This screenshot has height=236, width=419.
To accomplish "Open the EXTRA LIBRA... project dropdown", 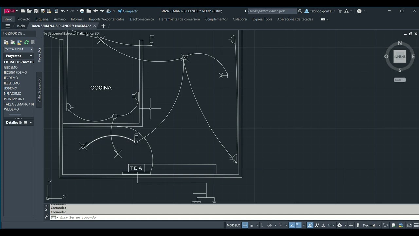I will [x=18, y=49].
